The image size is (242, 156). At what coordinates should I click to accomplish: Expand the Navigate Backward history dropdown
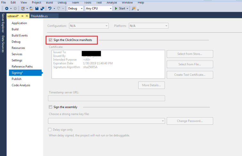click(x=11, y=9)
